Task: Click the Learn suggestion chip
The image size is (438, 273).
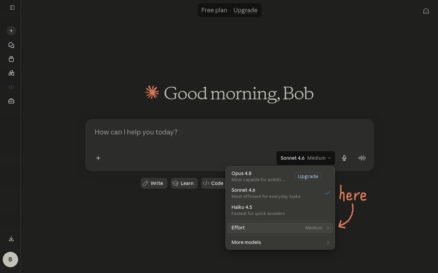Action: (x=184, y=183)
